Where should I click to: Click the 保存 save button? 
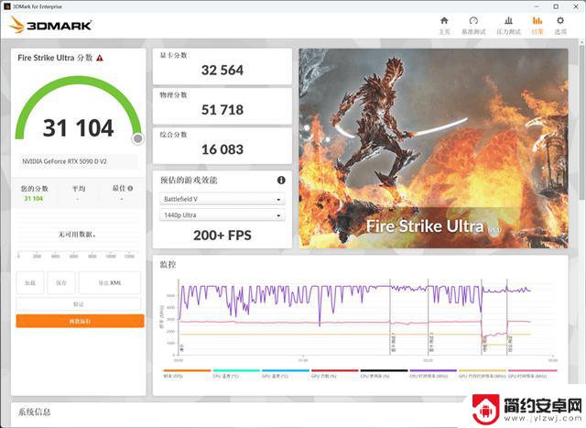click(x=61, y=283)
